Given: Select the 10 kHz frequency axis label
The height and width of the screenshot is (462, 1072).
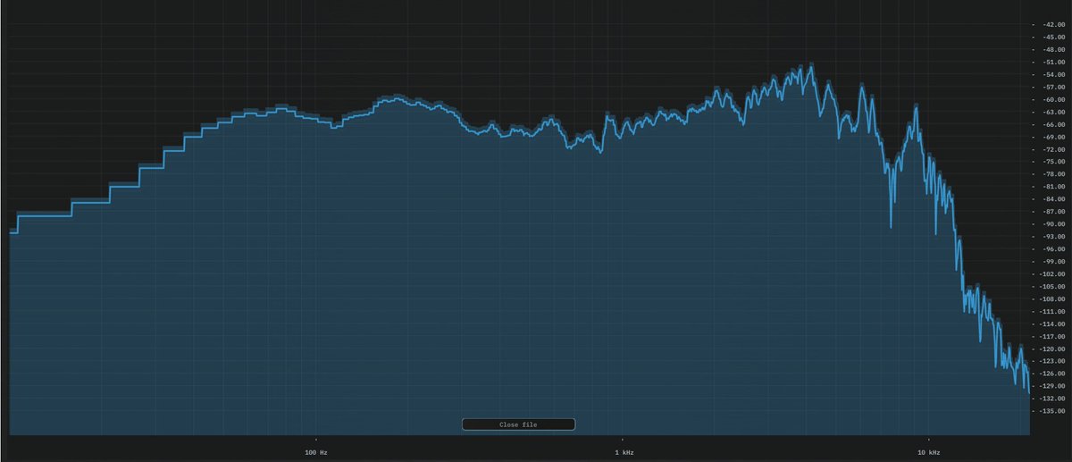Looking at the screenshot, I should pyautogui.click(x=929, y=453).
